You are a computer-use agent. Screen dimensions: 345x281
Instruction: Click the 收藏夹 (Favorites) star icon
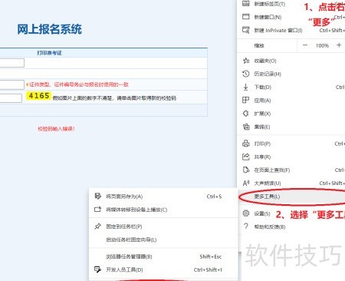click(x=246, y=61)
